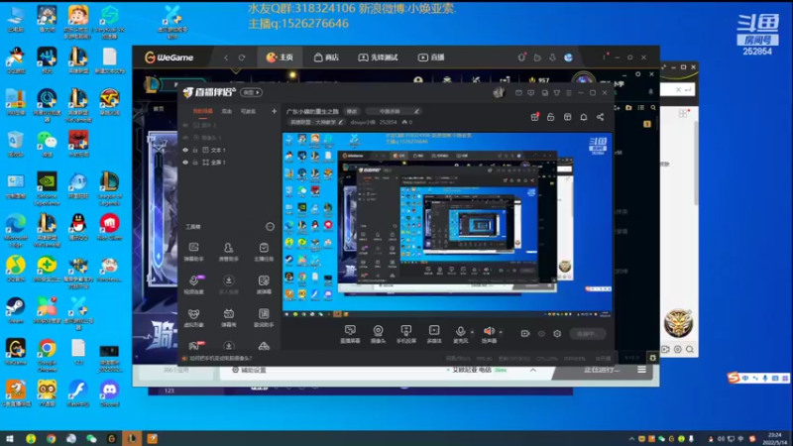
Task: Open the 歌词助手 tool
Action: pos(264,317)
